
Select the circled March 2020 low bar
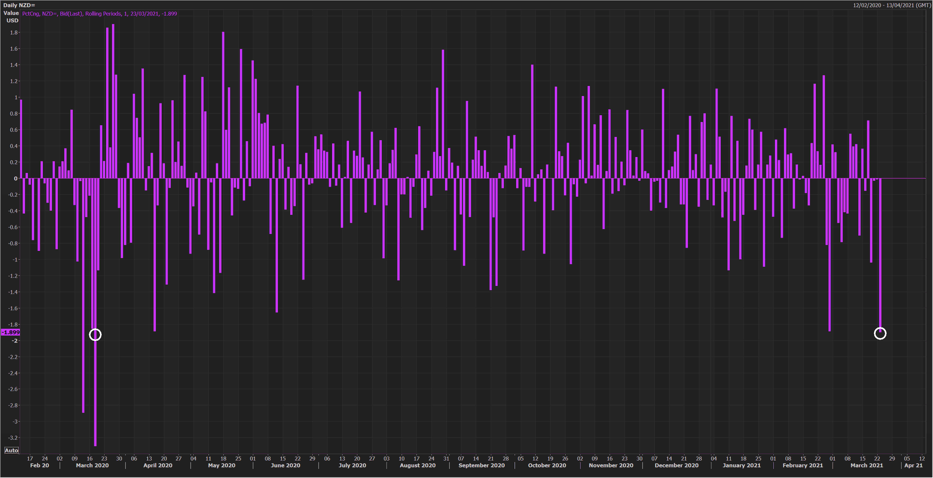94,334
